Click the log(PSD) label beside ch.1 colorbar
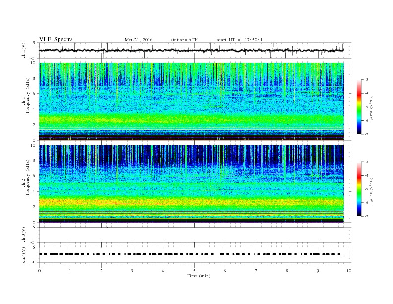The height and width of the screenshot is (304, 393). click(371, 109)
